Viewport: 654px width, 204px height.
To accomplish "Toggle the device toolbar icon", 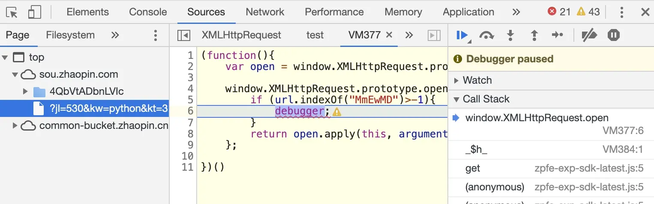I will tap(34, 12).
